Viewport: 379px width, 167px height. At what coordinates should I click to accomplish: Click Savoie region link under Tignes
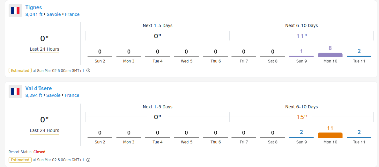54,14
